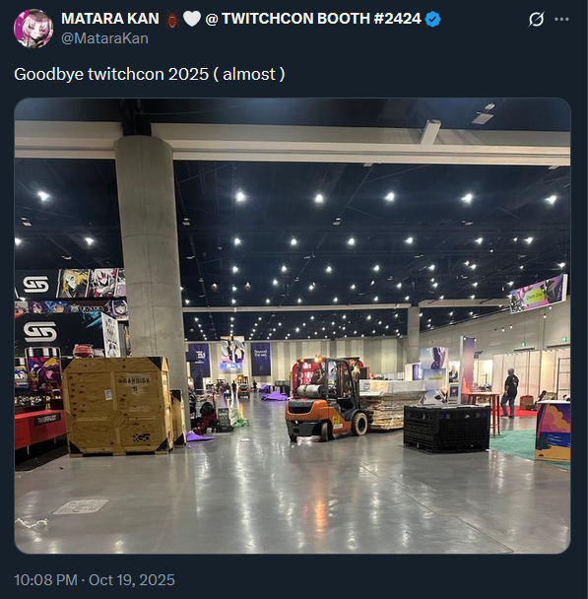Click the Oct 19, 2025 date
Screen dimensions: 588x599
point(132,580)
